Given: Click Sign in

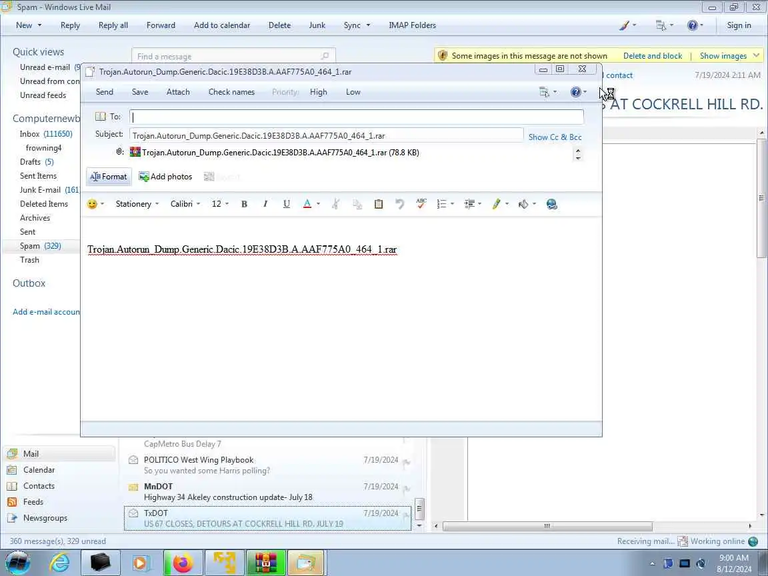Looking at the screenshot, I should pos(739,25).
